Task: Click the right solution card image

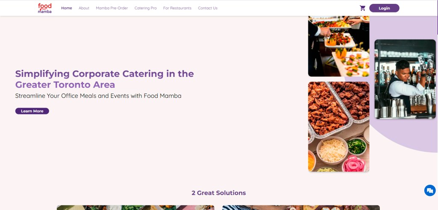Action: pos(301,207)
